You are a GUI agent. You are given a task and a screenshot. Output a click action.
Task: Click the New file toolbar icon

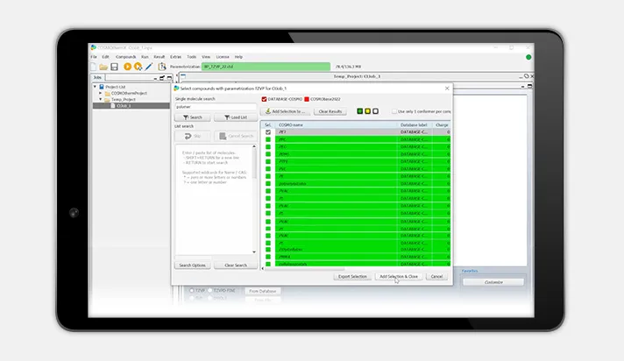pos(94,67)
